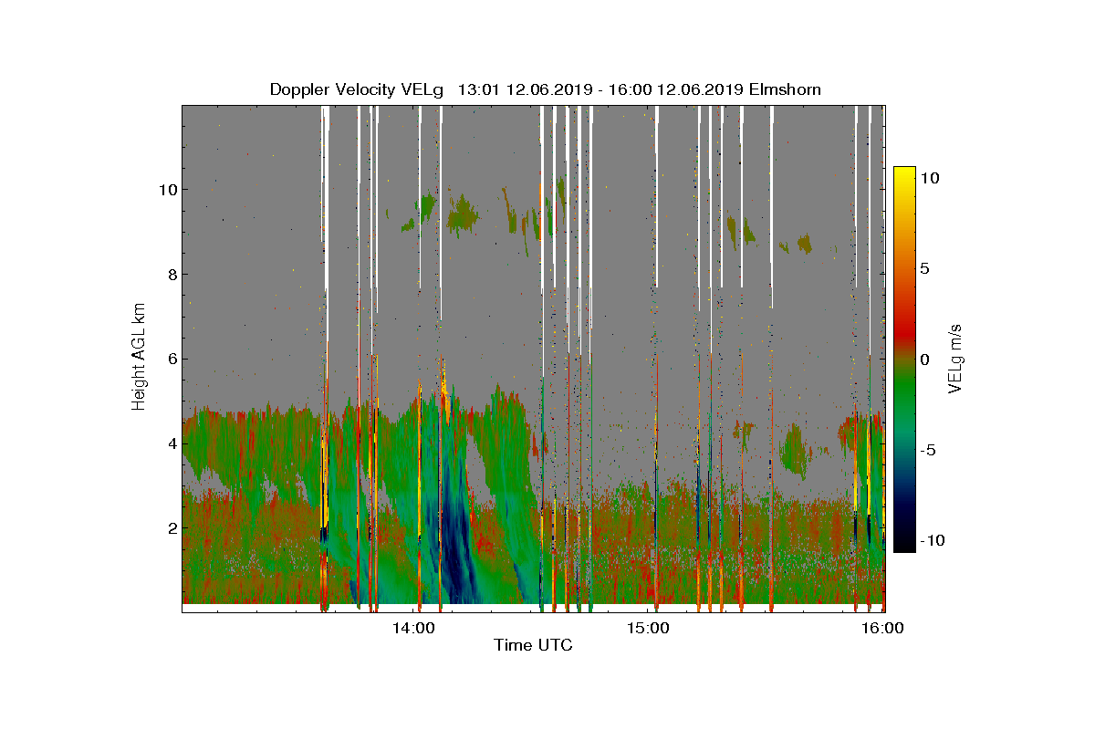Click the 'Height AGL km' axis label
The width and height of the screenshot is (1095, 730).
coord(139,358)
